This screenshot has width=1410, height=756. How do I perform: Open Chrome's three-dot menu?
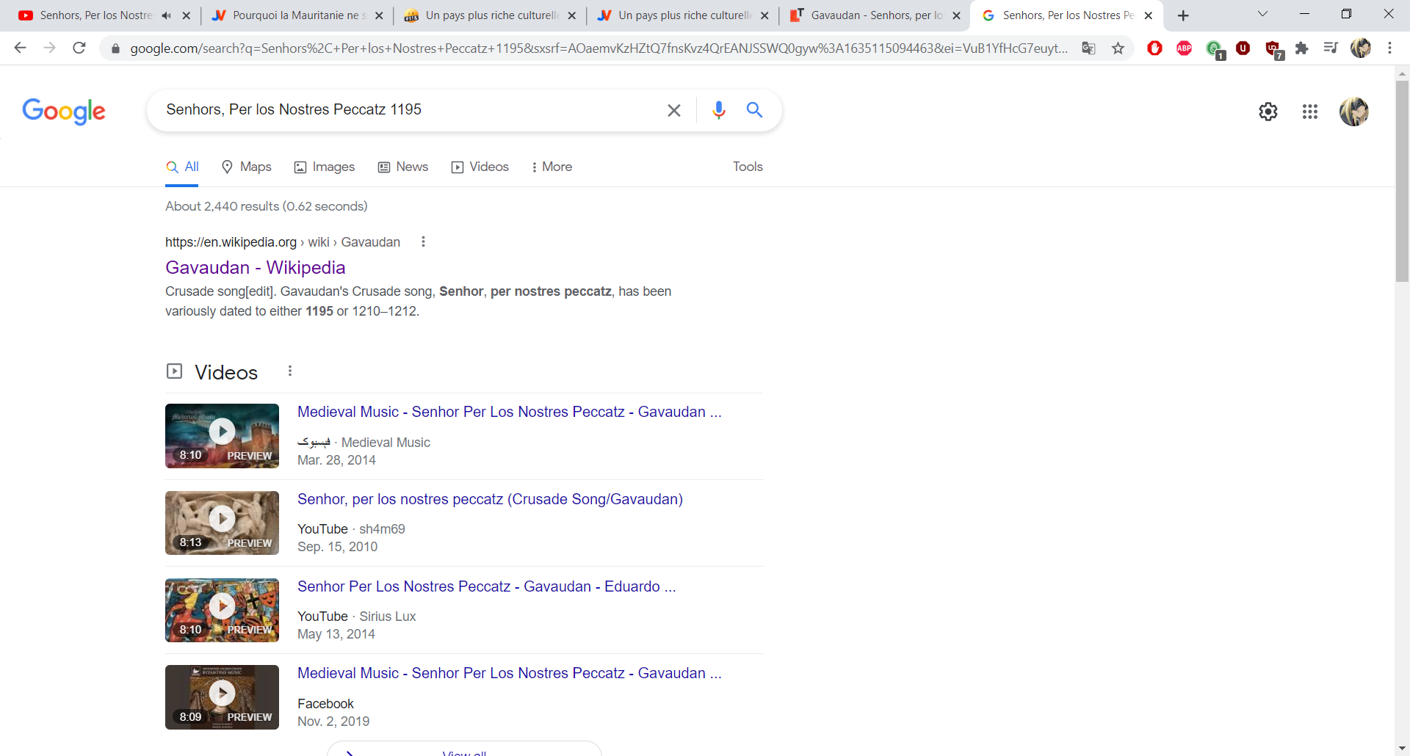tap(1389, 48)
